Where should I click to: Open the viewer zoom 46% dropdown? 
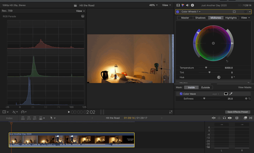[153, 5]
